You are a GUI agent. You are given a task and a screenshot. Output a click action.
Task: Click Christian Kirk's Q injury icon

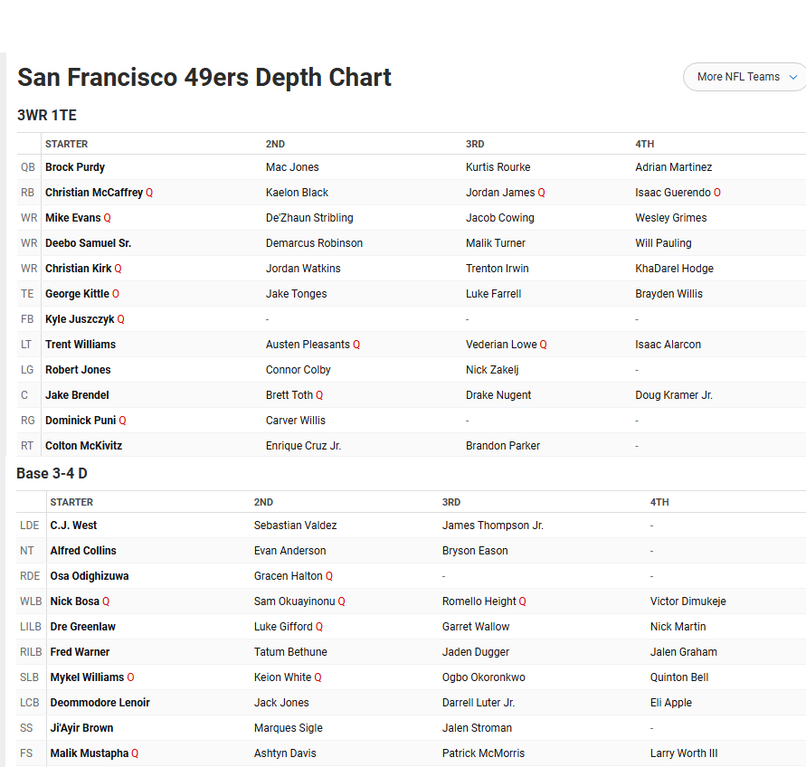[x=119, y=269]
